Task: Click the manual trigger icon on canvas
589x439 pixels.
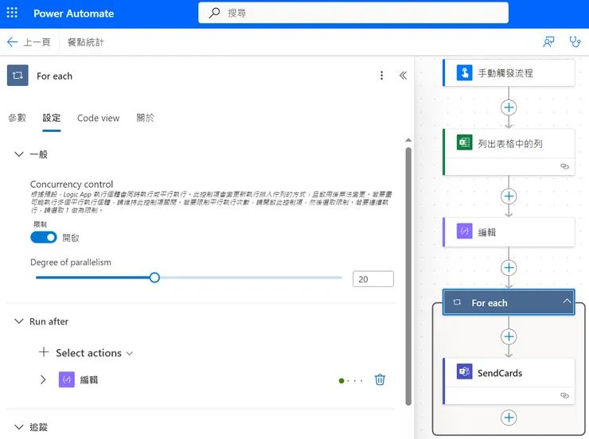Action: click(x=464, y=72)
